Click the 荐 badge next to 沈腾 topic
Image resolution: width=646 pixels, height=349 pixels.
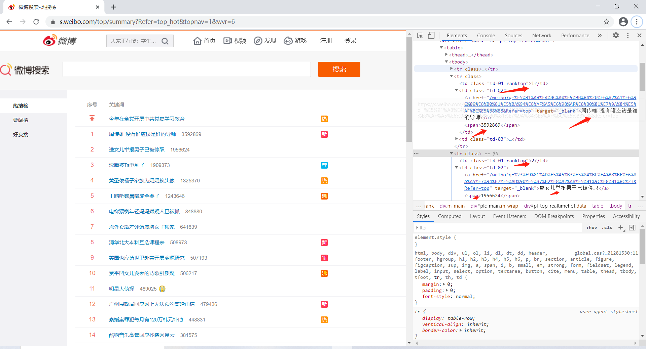click(x=324, y=165)
